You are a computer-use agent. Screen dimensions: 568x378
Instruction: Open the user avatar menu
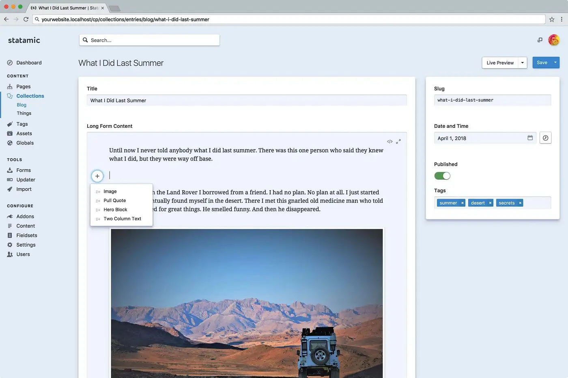(x=554, y=40)
